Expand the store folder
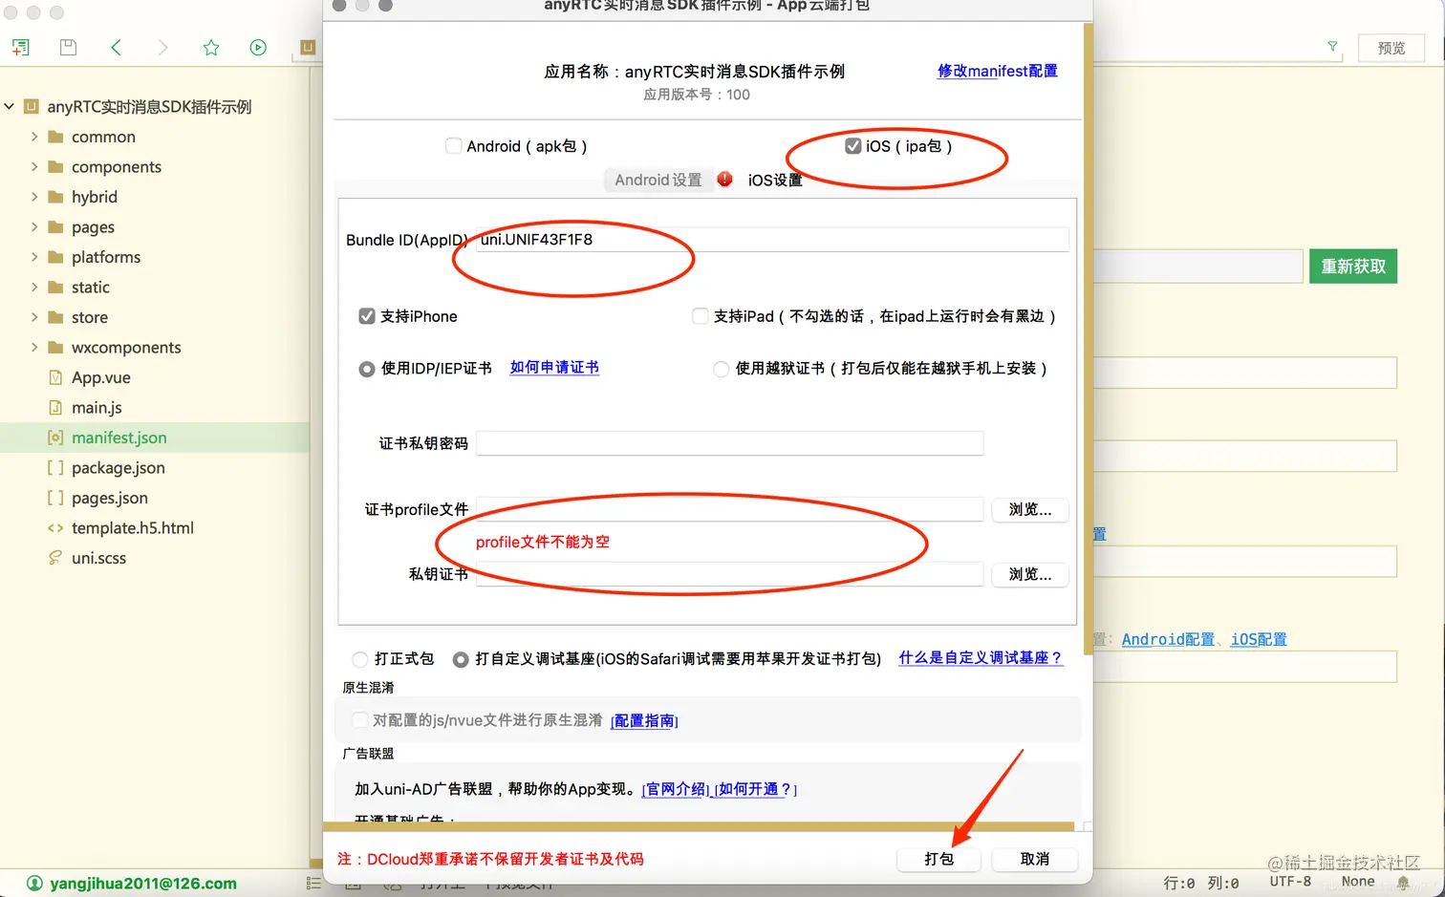Screen dimensions: 1445x897 (34, 317)
